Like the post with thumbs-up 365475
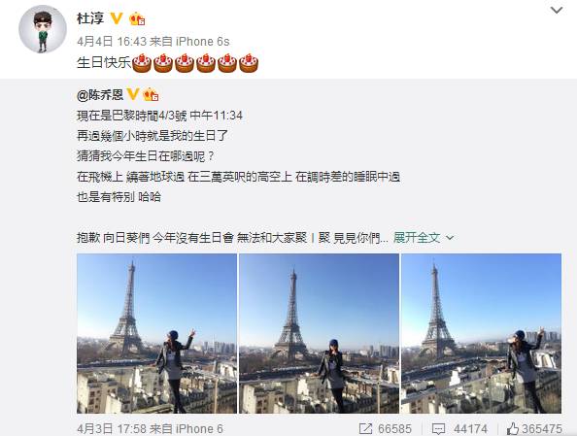Screen dimensions: 577x436 point(513,428)
